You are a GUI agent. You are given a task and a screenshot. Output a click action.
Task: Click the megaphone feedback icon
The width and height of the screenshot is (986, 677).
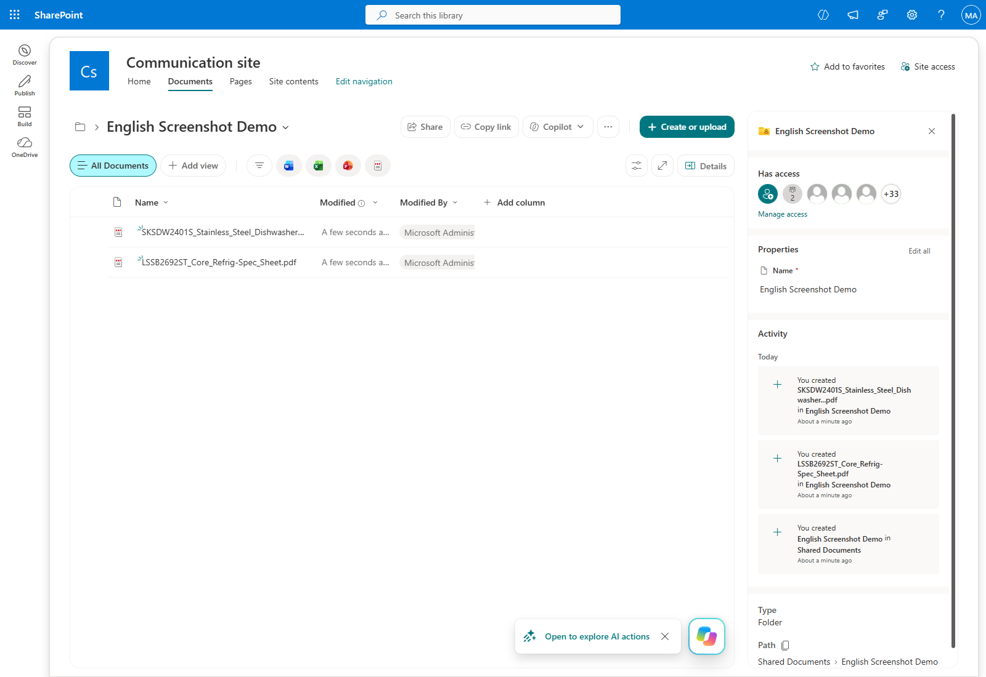pyautogui.click(x=853, y=15)
